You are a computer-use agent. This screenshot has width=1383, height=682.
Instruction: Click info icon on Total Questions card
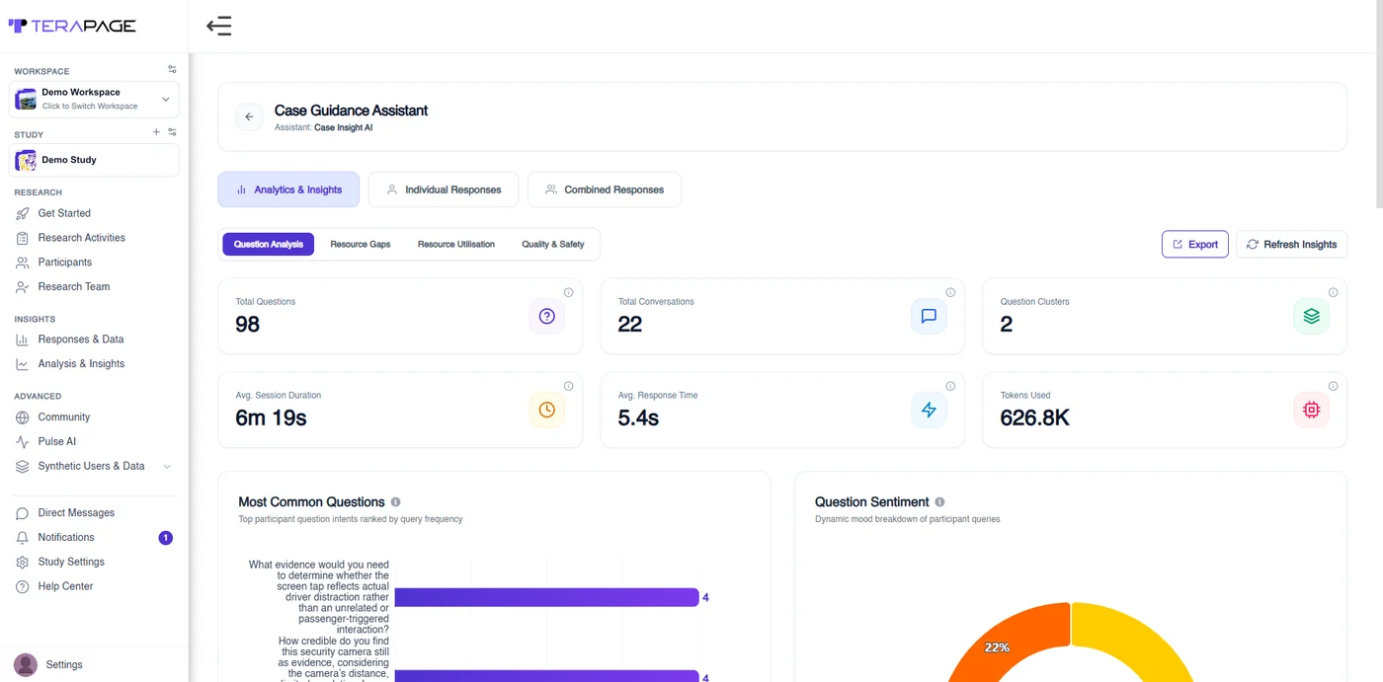point(568,292)
